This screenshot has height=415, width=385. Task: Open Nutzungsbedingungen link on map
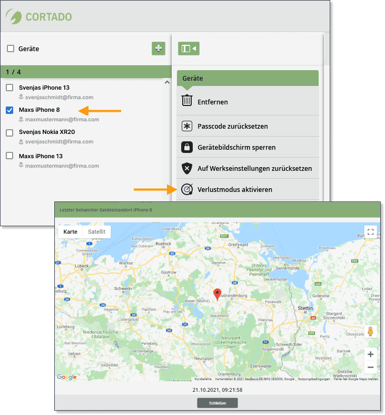tap(314, 379)
